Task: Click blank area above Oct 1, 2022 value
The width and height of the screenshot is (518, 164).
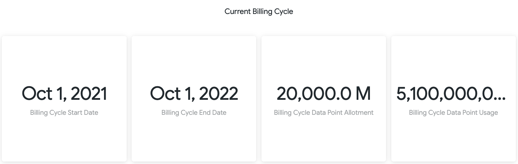Action: 194,59
